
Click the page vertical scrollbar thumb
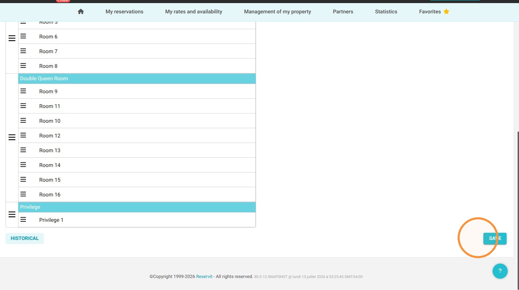518,210
